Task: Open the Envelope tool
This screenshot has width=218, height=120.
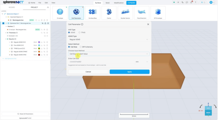Action: point(60,13)
